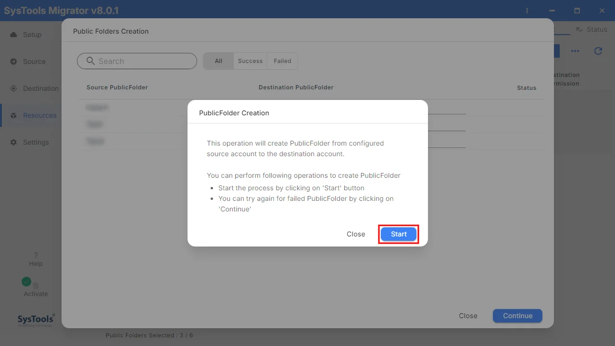615x346 pixels.
Task: Open the Resources section in the sidebar
Action: tap(31, 115)
